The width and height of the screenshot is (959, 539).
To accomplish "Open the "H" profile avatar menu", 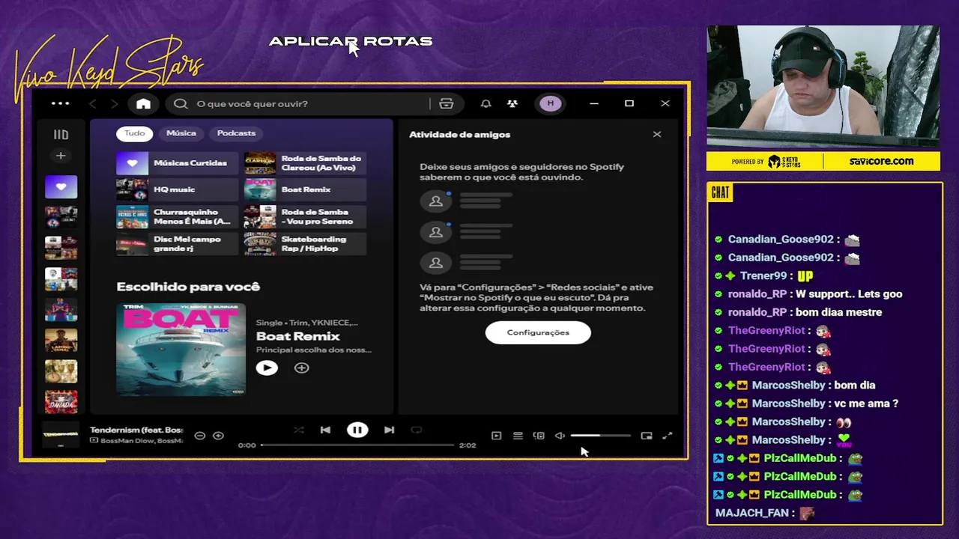I will click(551, 103).
